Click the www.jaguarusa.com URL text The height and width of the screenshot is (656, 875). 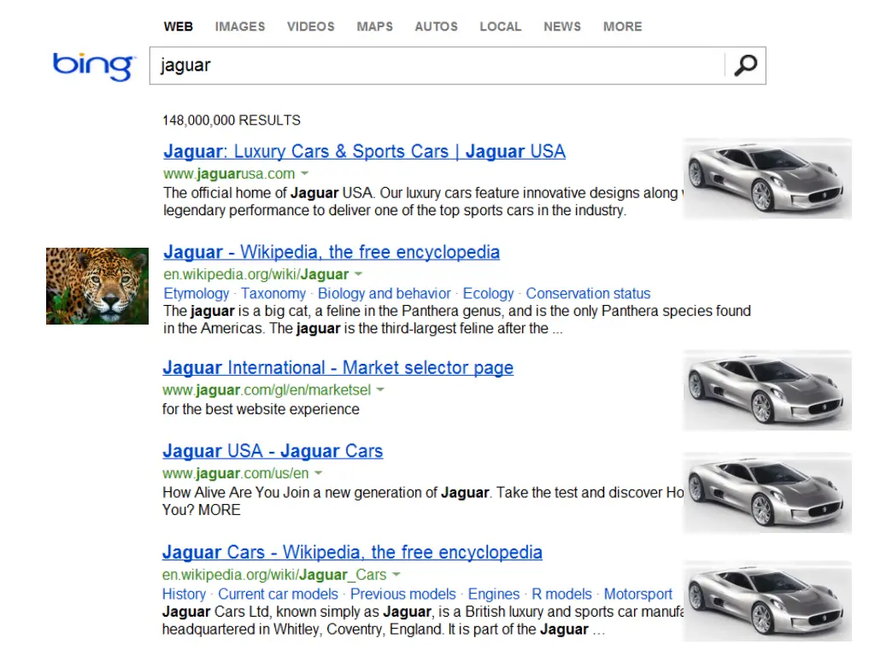(x=229, y=173)
